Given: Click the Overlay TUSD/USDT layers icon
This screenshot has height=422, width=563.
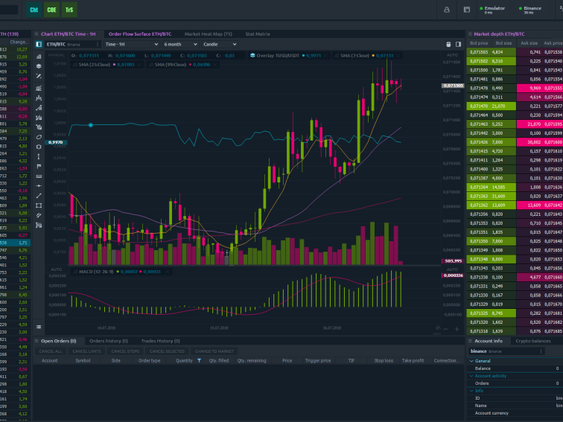Looking at the screenshot, I should pos(252,56).
